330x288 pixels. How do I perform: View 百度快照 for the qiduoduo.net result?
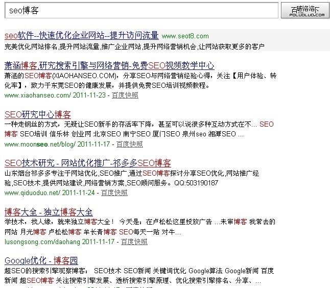[114, 193]
